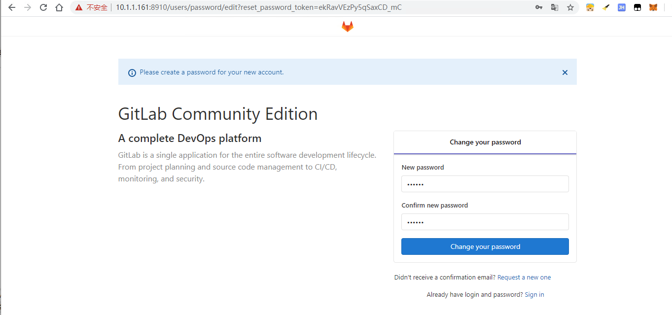Dismiss the create password info banner

[565, 72]
